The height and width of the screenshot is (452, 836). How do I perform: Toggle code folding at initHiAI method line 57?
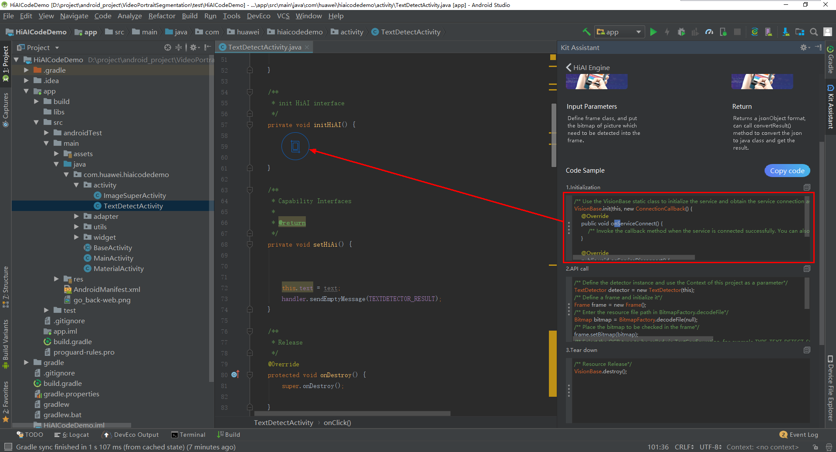250,125
